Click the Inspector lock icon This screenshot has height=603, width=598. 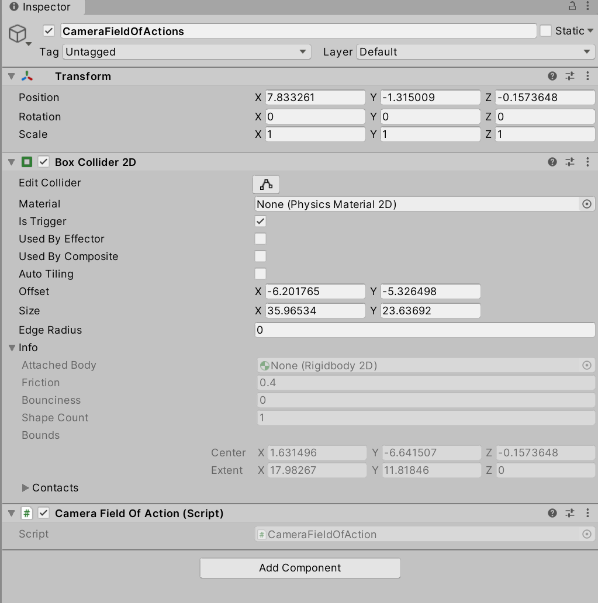572,6
